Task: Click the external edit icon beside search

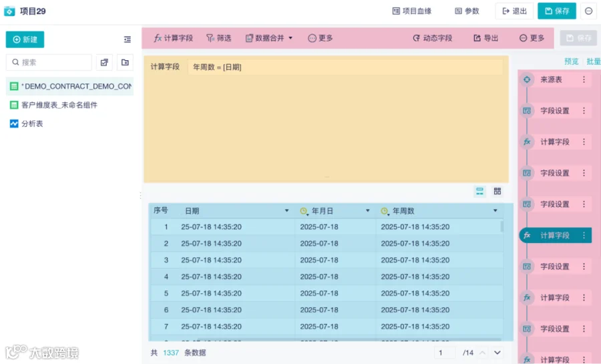Action: [x=104, y=62]
